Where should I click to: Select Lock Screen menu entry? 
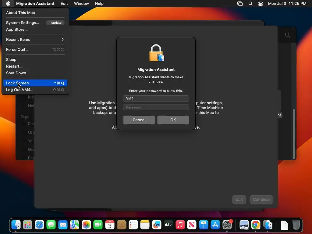[x=35, y=83]
